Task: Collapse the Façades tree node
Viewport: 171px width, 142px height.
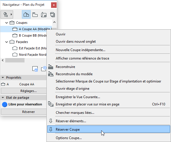Action: pyautogui.click(x=6, y=42)
